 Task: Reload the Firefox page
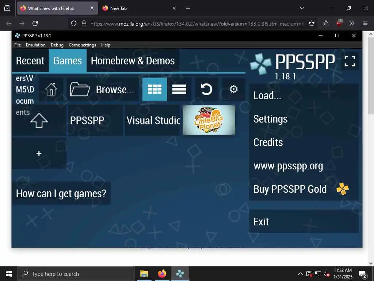click(35, 23)
